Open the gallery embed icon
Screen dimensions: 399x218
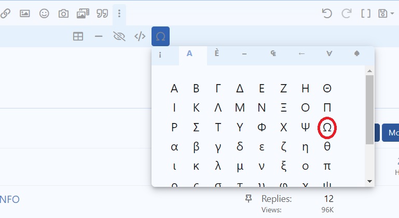pyautogui.click(x=83, y=14)
